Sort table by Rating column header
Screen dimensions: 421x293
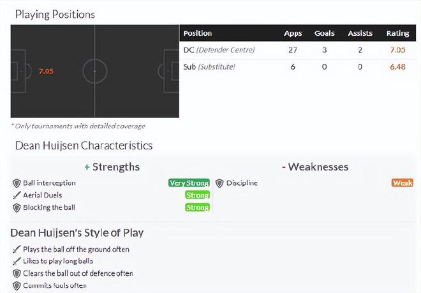[x=397, y=33]
